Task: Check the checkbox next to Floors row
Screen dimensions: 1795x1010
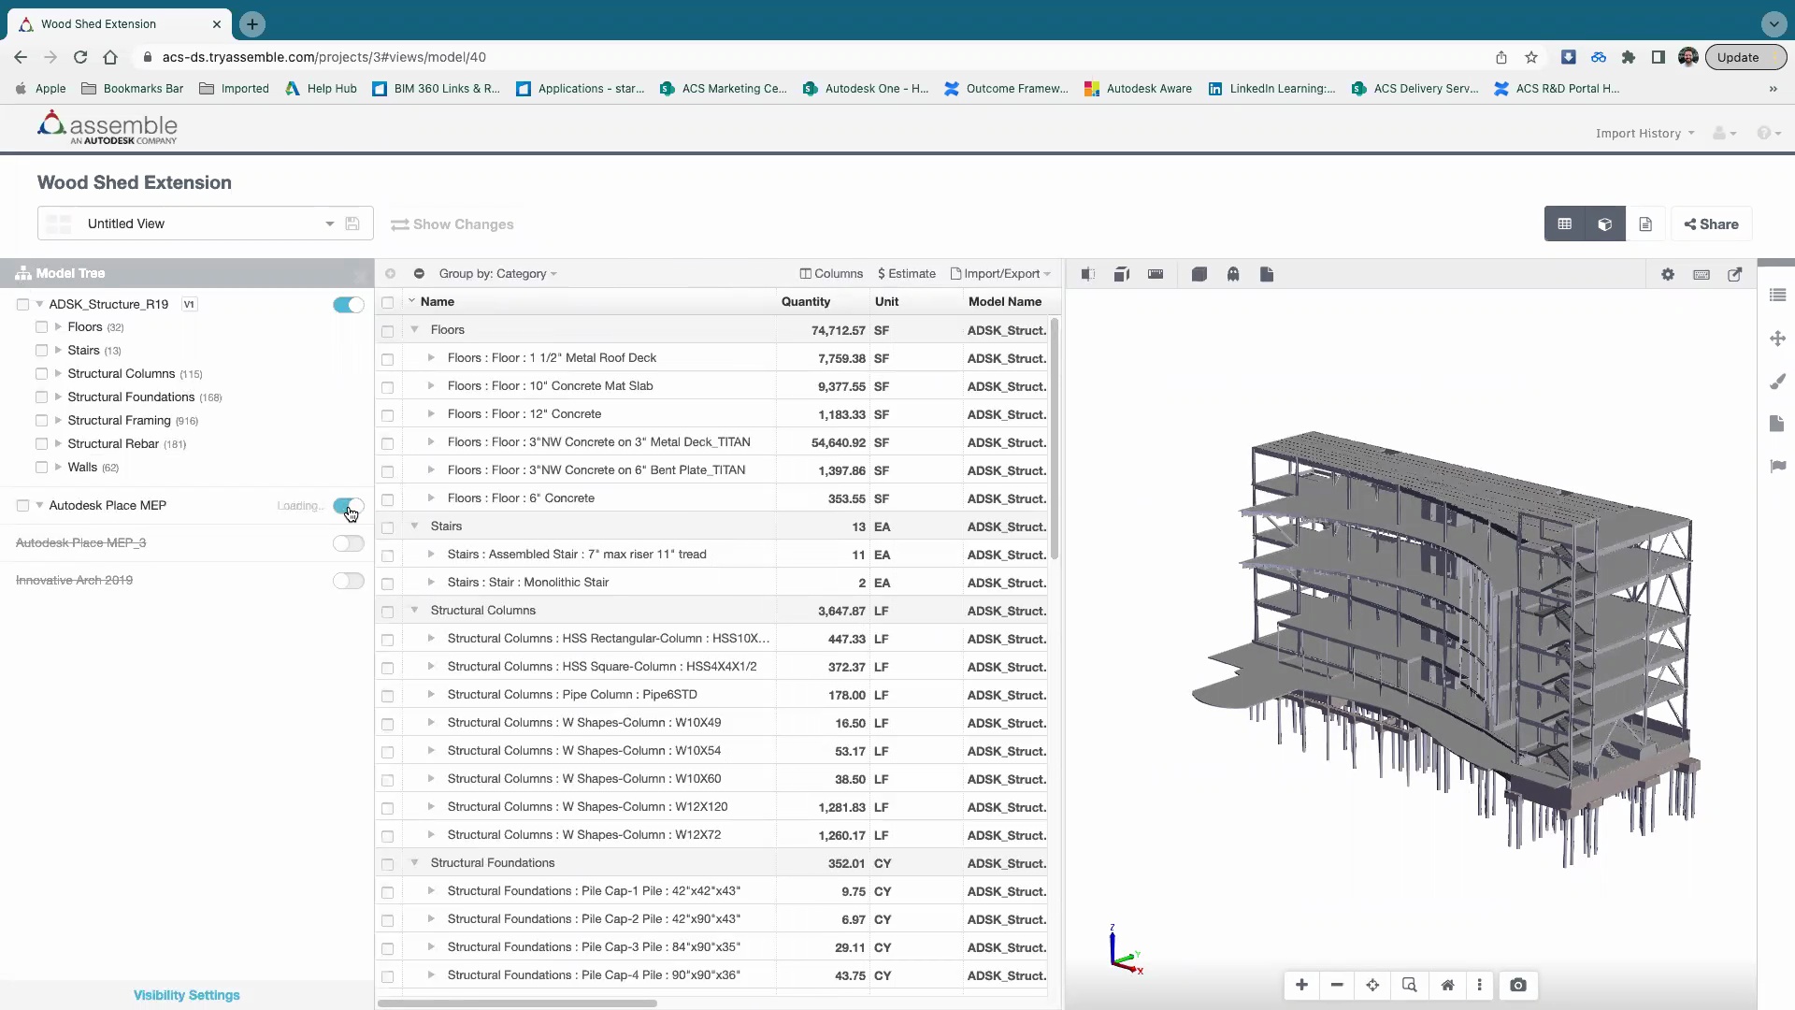Action: pos(388,331)
